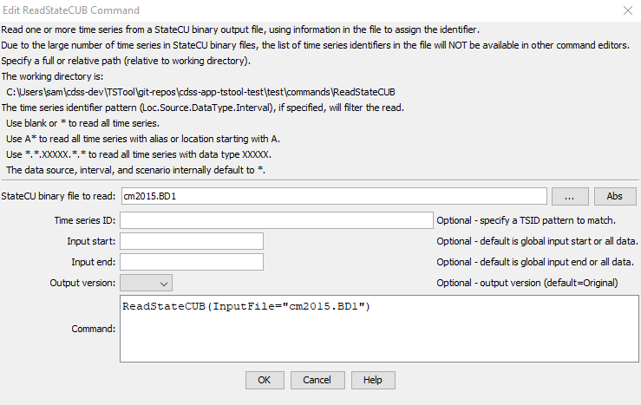Close the Edit ReadStateCUB Command dialog
The width and height of the screenshot is (641, 405).
coord(627,10)
